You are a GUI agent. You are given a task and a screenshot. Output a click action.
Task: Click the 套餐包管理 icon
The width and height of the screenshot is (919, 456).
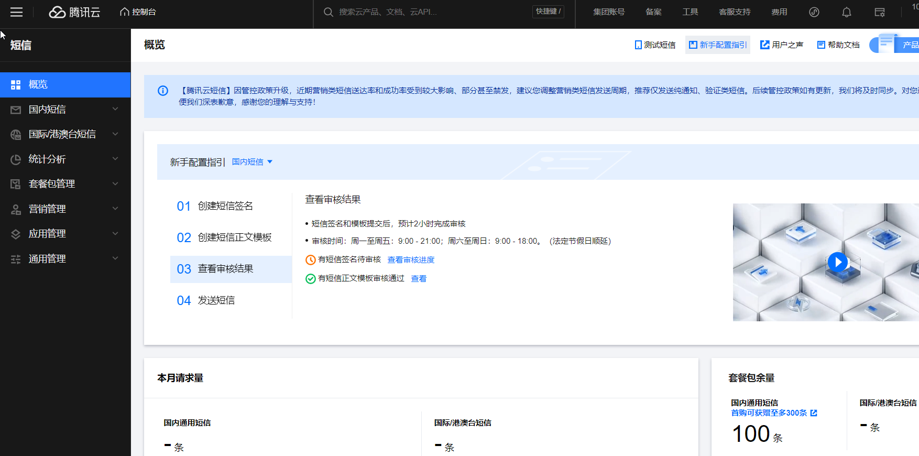click(16, 184)
